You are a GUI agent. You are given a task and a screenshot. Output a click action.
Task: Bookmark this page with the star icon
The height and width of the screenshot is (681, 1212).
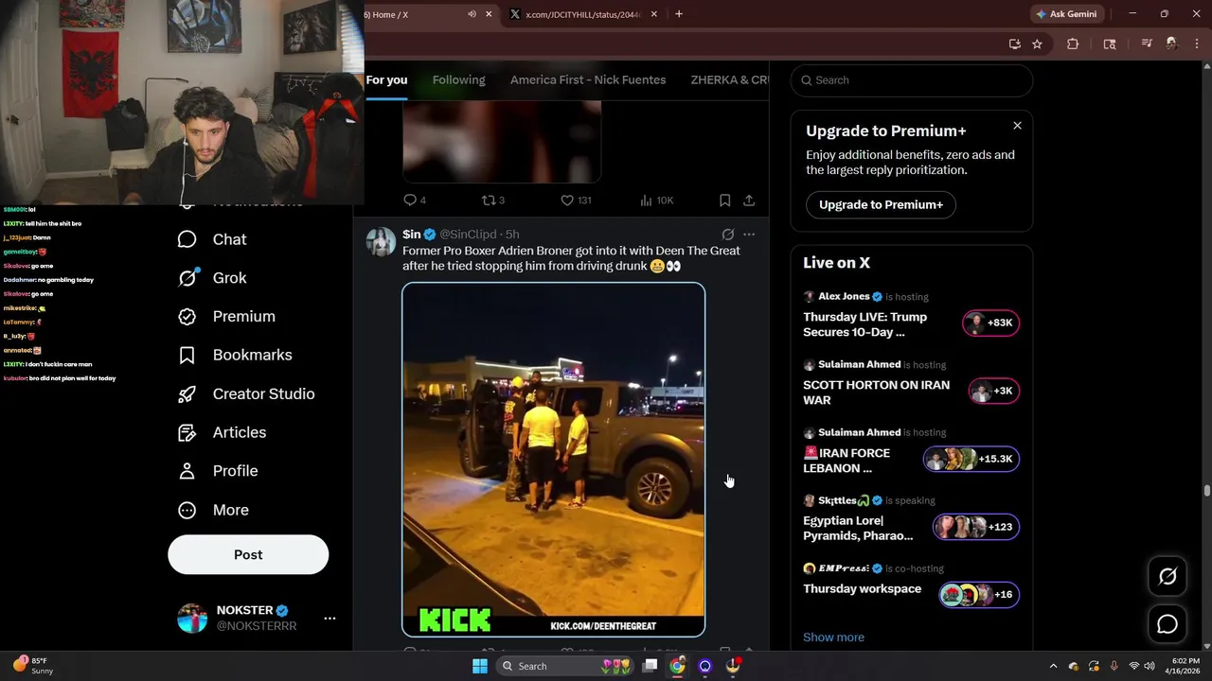[x=1037, y=44]
